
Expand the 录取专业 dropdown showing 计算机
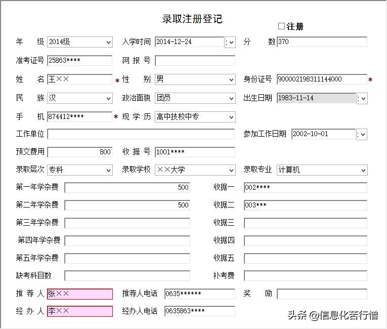click(322, 170)
